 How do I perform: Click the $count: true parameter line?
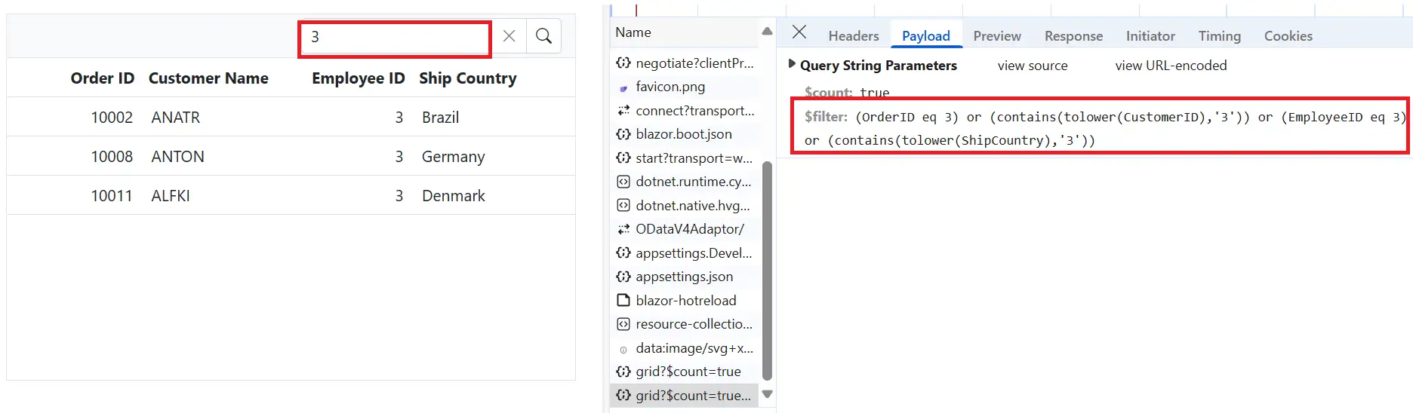click(x=847, y=93)
